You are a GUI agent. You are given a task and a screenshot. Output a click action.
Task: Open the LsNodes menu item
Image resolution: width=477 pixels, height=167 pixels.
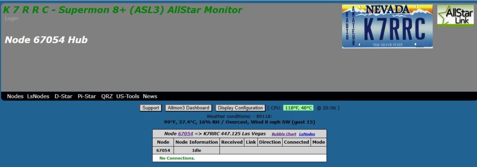click(x=38, y=96)
